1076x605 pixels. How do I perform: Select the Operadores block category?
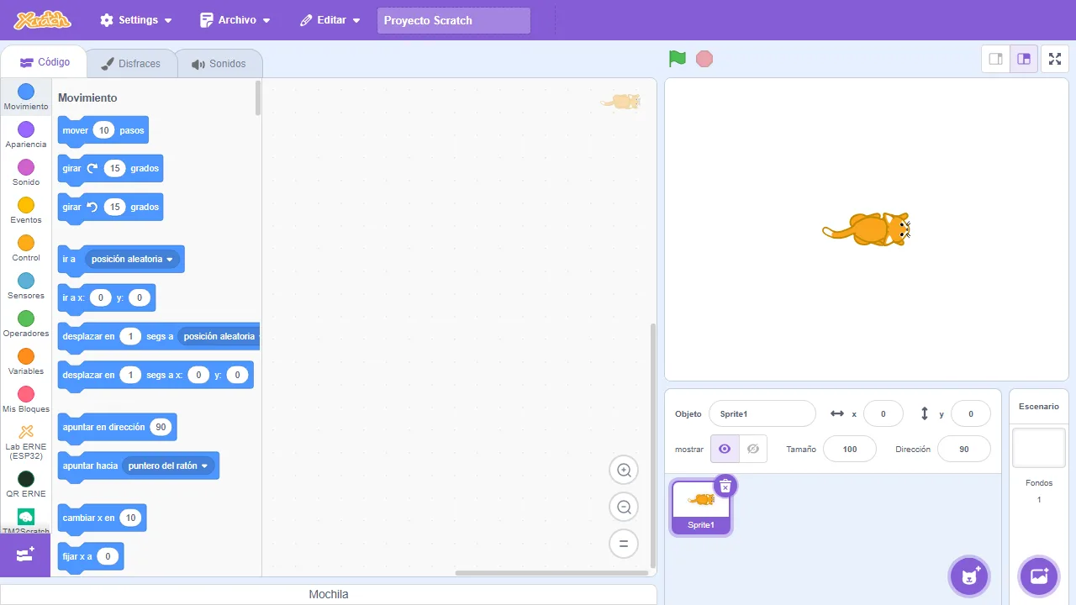point(26,324)
